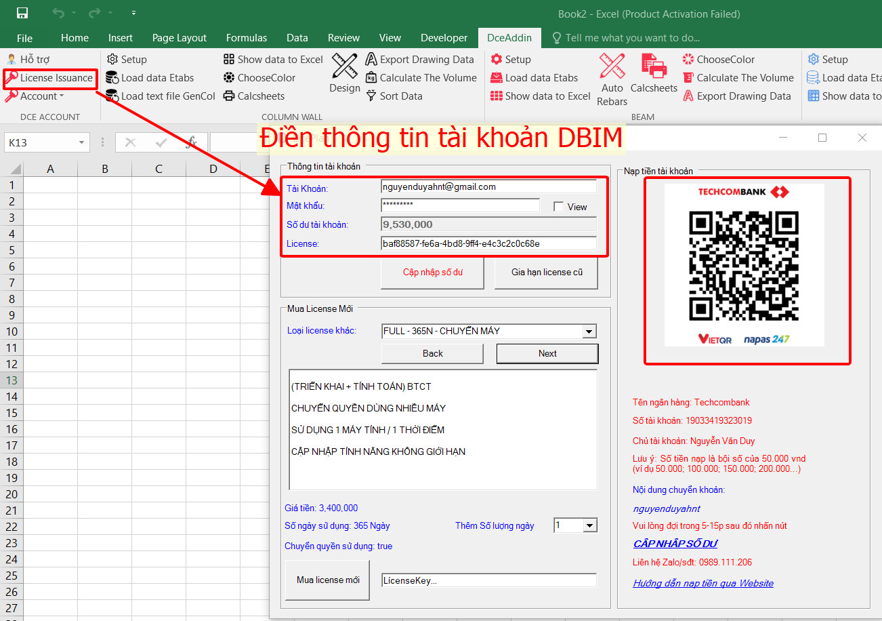Switch to the Home tab
Image resolution: width=882 pixels, height=621 pixels.
click(75, 38)
